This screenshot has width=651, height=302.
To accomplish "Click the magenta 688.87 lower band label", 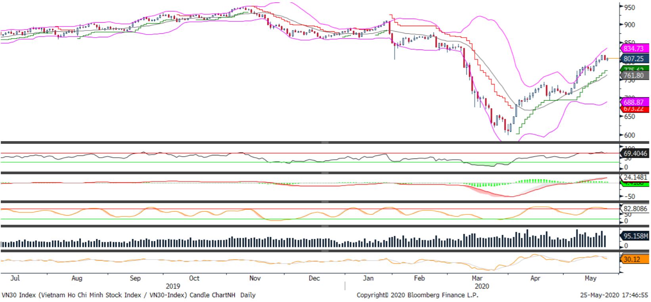I will pyautogui.click(x=634, y=102).
